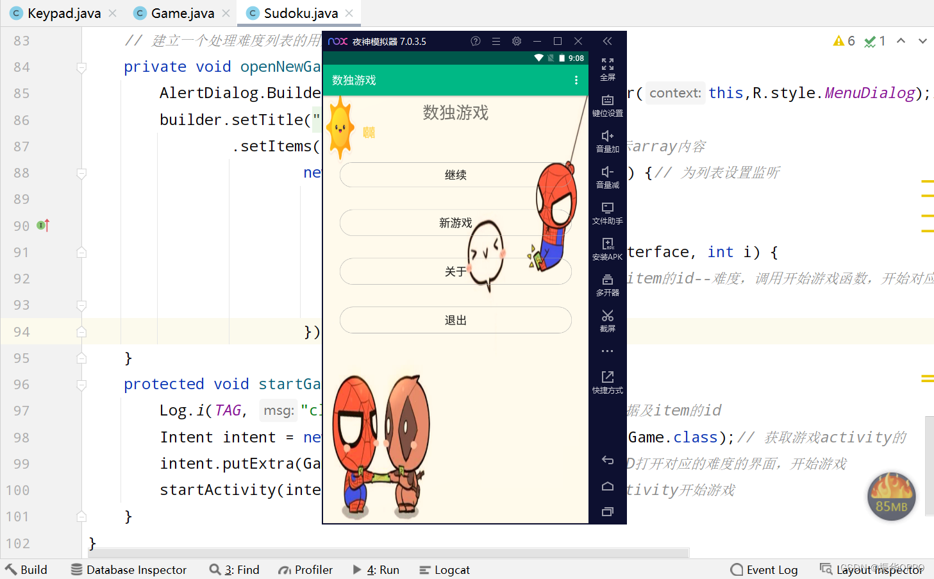The width and height of the screenshot is (934, 579).
Task: Click the 'context:' parameter hint on line 85
Action: (x=675, y=94)
